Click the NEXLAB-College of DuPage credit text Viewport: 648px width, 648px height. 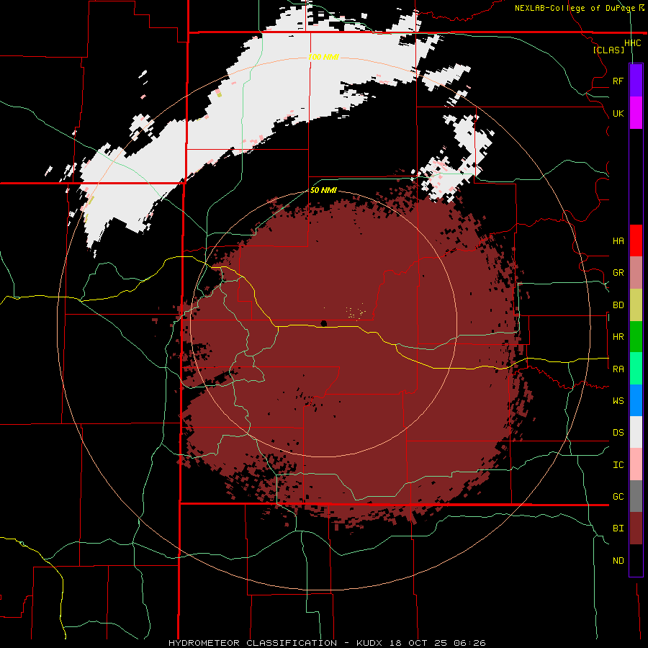tap(575, 8)
